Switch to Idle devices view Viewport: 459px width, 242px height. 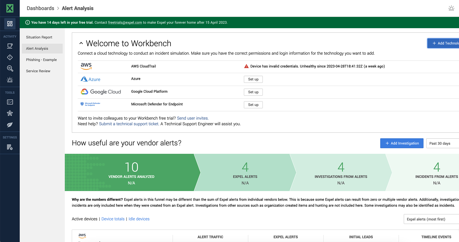tap(139, 219)
